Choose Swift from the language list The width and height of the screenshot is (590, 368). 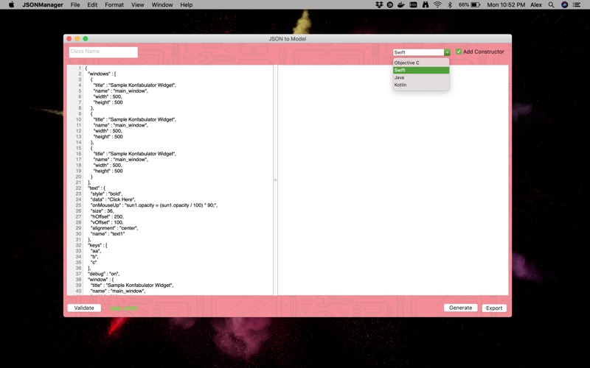421,70
